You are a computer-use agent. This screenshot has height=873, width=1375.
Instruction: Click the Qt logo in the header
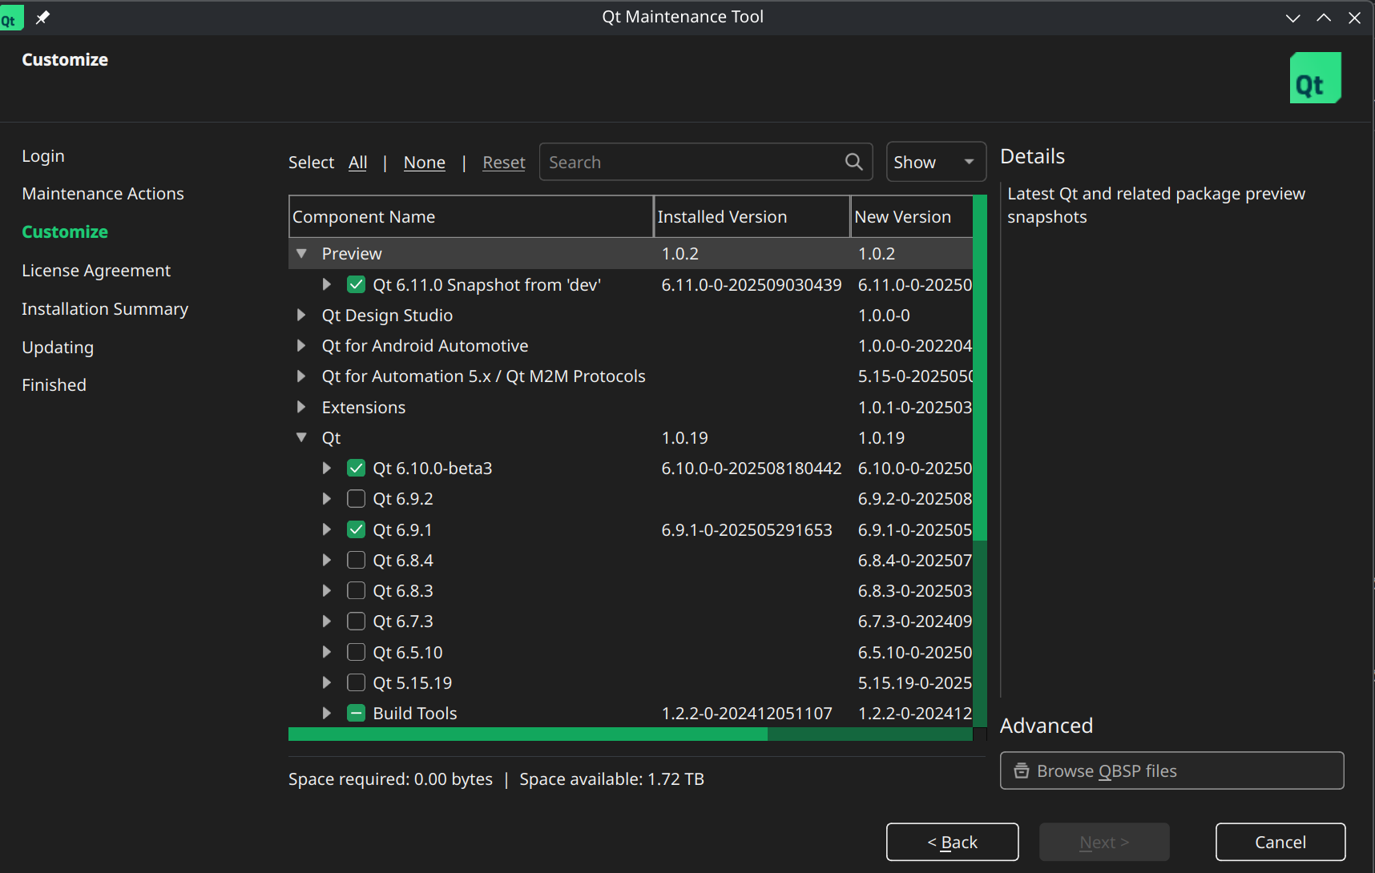pyautogui.click(x=1315, y=78)
